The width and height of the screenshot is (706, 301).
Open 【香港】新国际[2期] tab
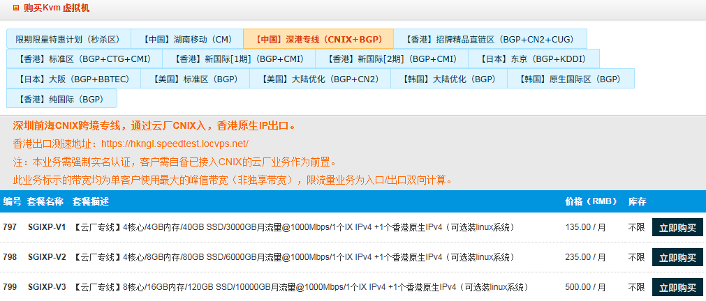392,59
